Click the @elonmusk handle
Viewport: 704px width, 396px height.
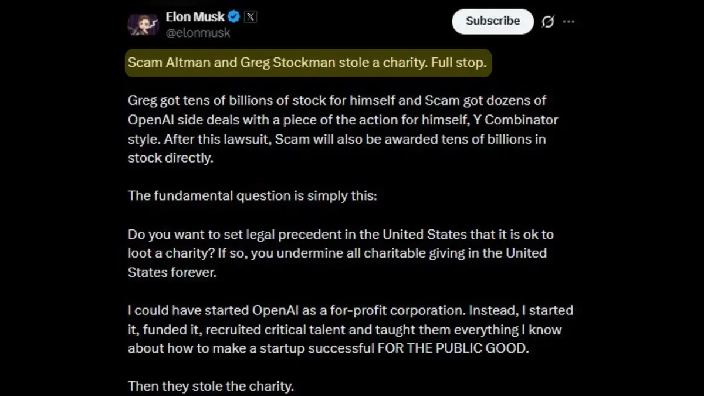pos(198,33)
